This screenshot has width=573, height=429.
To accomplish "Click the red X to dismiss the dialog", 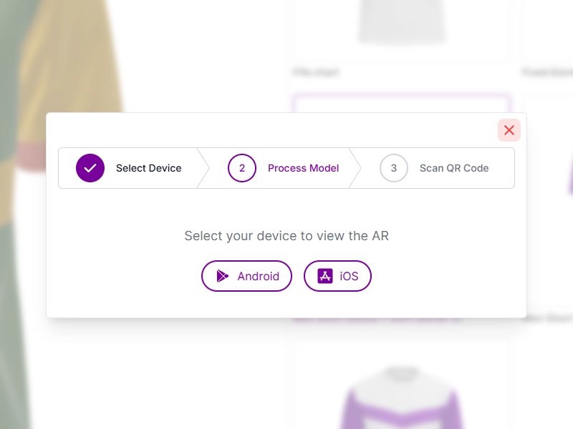I will 509,130.
